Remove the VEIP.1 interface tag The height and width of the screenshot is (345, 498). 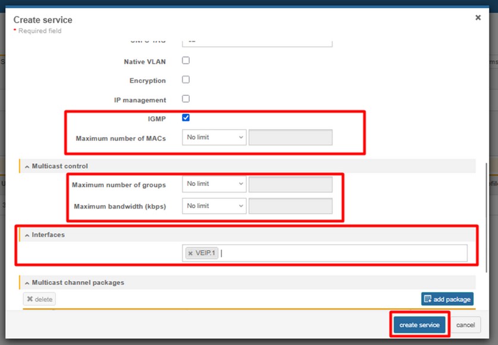coord(190,253)
